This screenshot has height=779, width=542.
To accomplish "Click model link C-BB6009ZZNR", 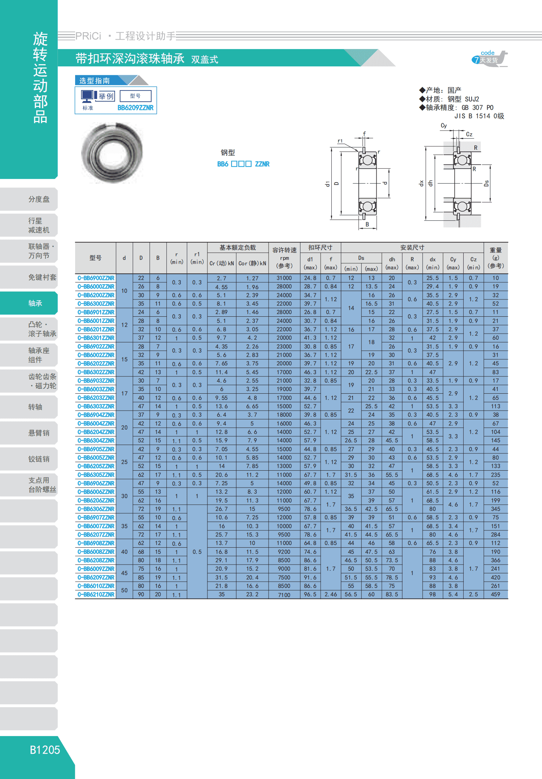I will pyautogui.click(x=96, y=569).
